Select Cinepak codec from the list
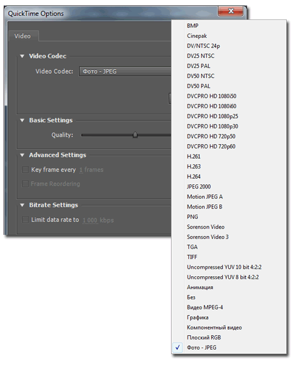Screen dimensions: 294x365 tap(229, 36)
